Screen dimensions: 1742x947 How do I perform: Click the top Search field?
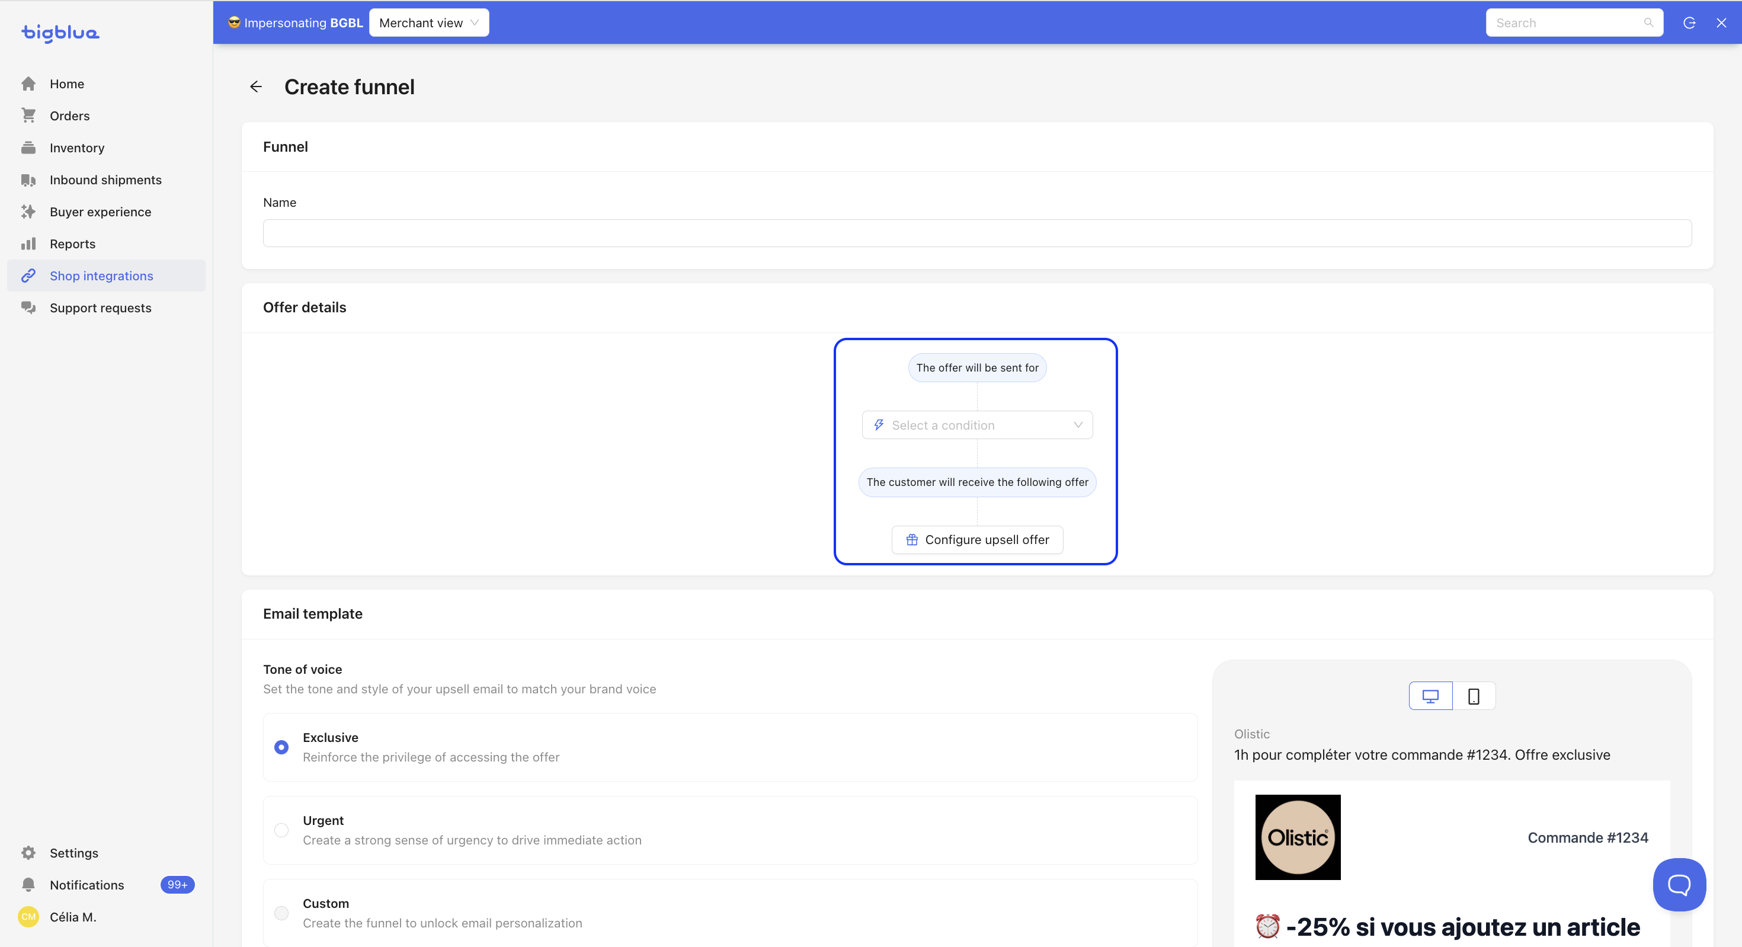coord(1574,23)
